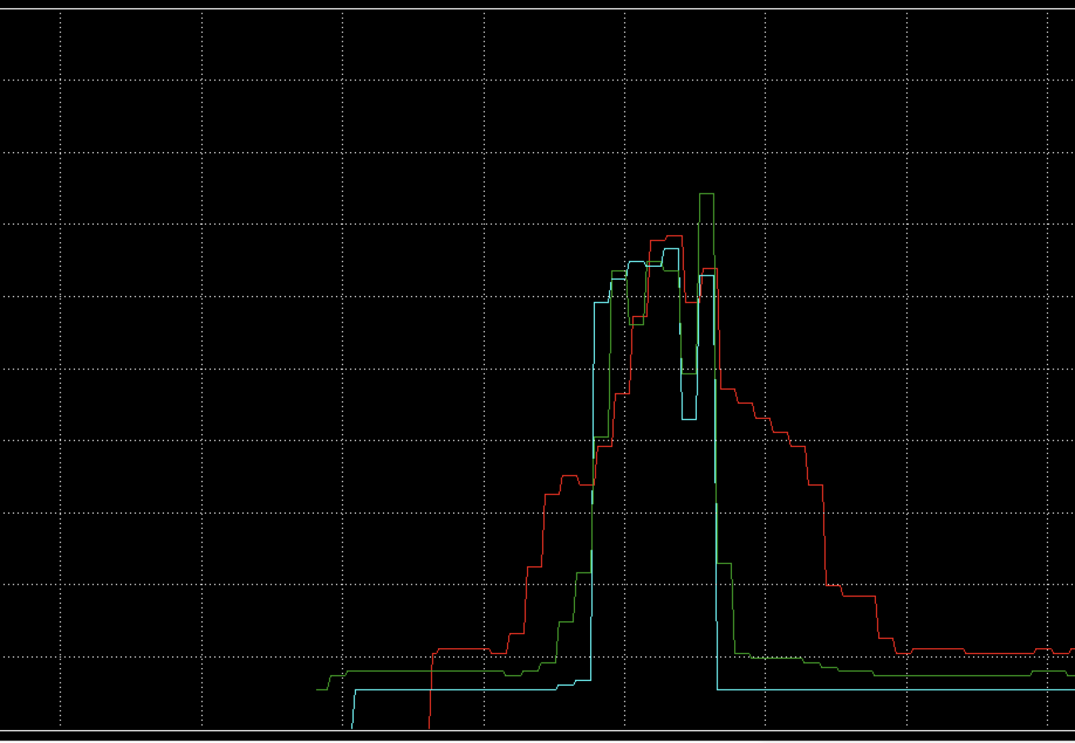Click the first cyan step after its steep rise

(x=601, y=303)
